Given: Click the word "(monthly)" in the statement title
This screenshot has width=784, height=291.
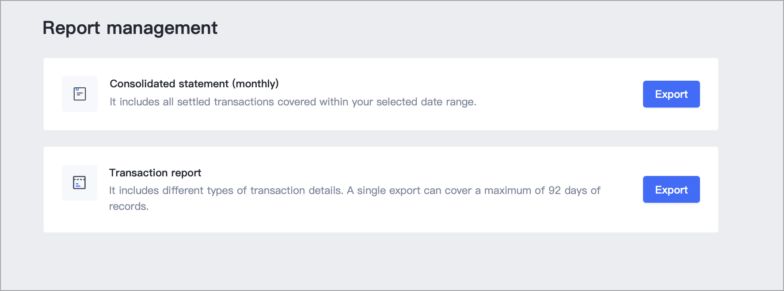Looking at the screenshot, I should [x=255, y=83].
